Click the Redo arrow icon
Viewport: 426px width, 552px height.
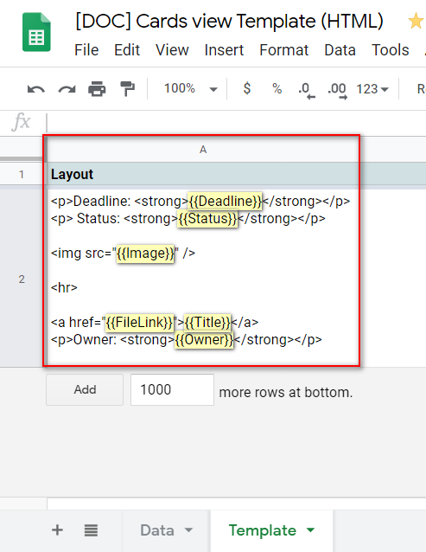pyautogui.click(x=67, y=89)
